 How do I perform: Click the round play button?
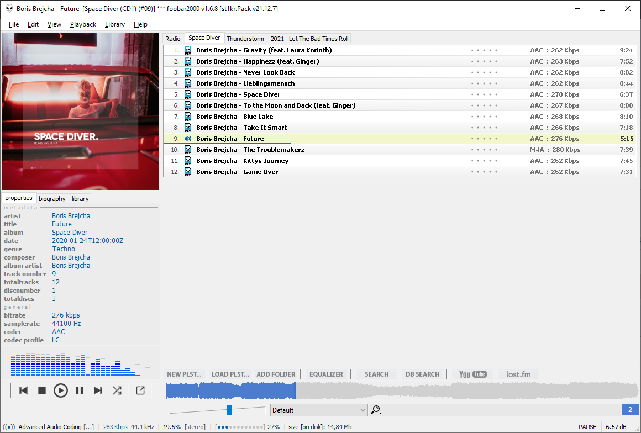[x=61, y=390]
